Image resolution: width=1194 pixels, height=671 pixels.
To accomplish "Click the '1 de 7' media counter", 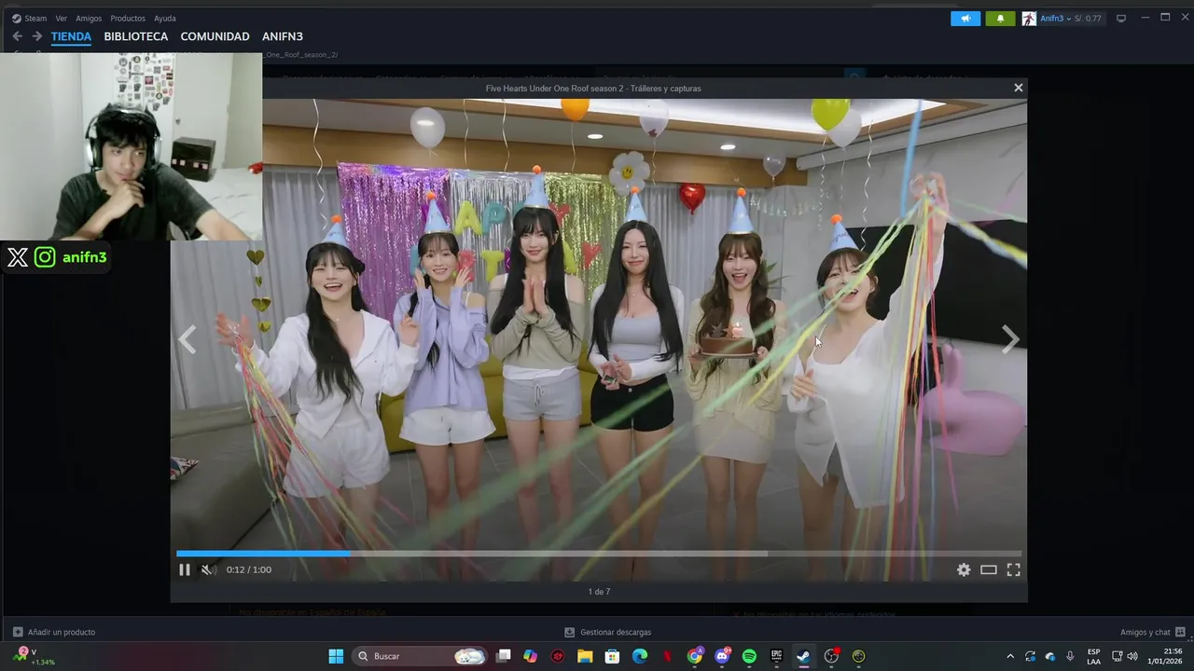I will pyautogui.click(x=599, y=592).
